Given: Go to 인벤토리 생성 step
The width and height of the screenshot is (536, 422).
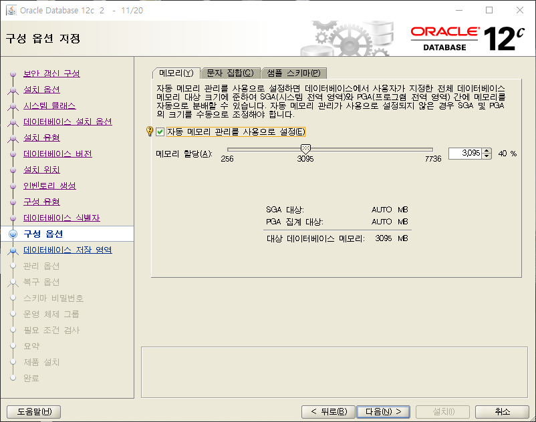Looking at the screenshot, I should (x=49, y=186).
